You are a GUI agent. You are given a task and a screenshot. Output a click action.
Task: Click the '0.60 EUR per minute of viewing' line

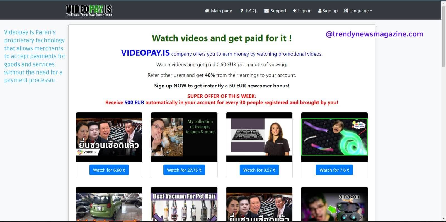tap(222, 65)
